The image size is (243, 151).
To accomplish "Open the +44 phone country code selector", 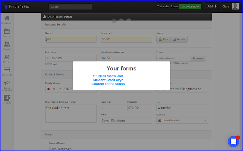I will (x=51, y=89).
